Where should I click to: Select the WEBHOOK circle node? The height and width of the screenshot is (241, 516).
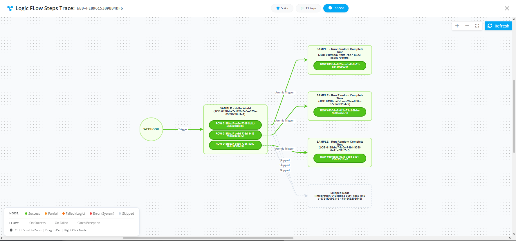(x=151, y=129)
